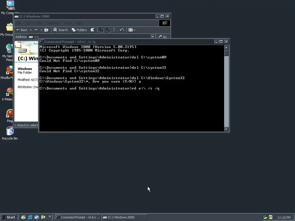Screen dimensions: 295x221
Task: Click the Undo toolbar icon
Action: click(x=122, y=30)
